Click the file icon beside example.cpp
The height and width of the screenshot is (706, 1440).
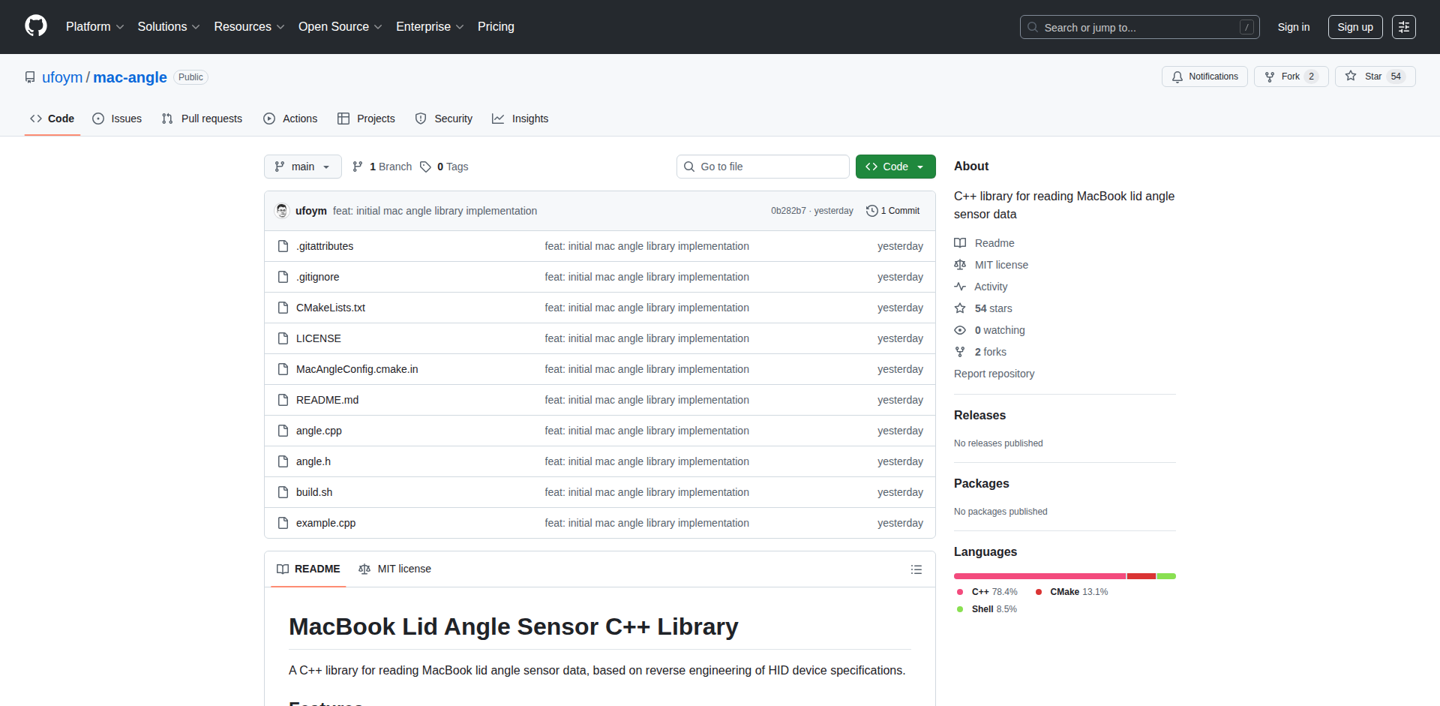(x=283, y=523)
